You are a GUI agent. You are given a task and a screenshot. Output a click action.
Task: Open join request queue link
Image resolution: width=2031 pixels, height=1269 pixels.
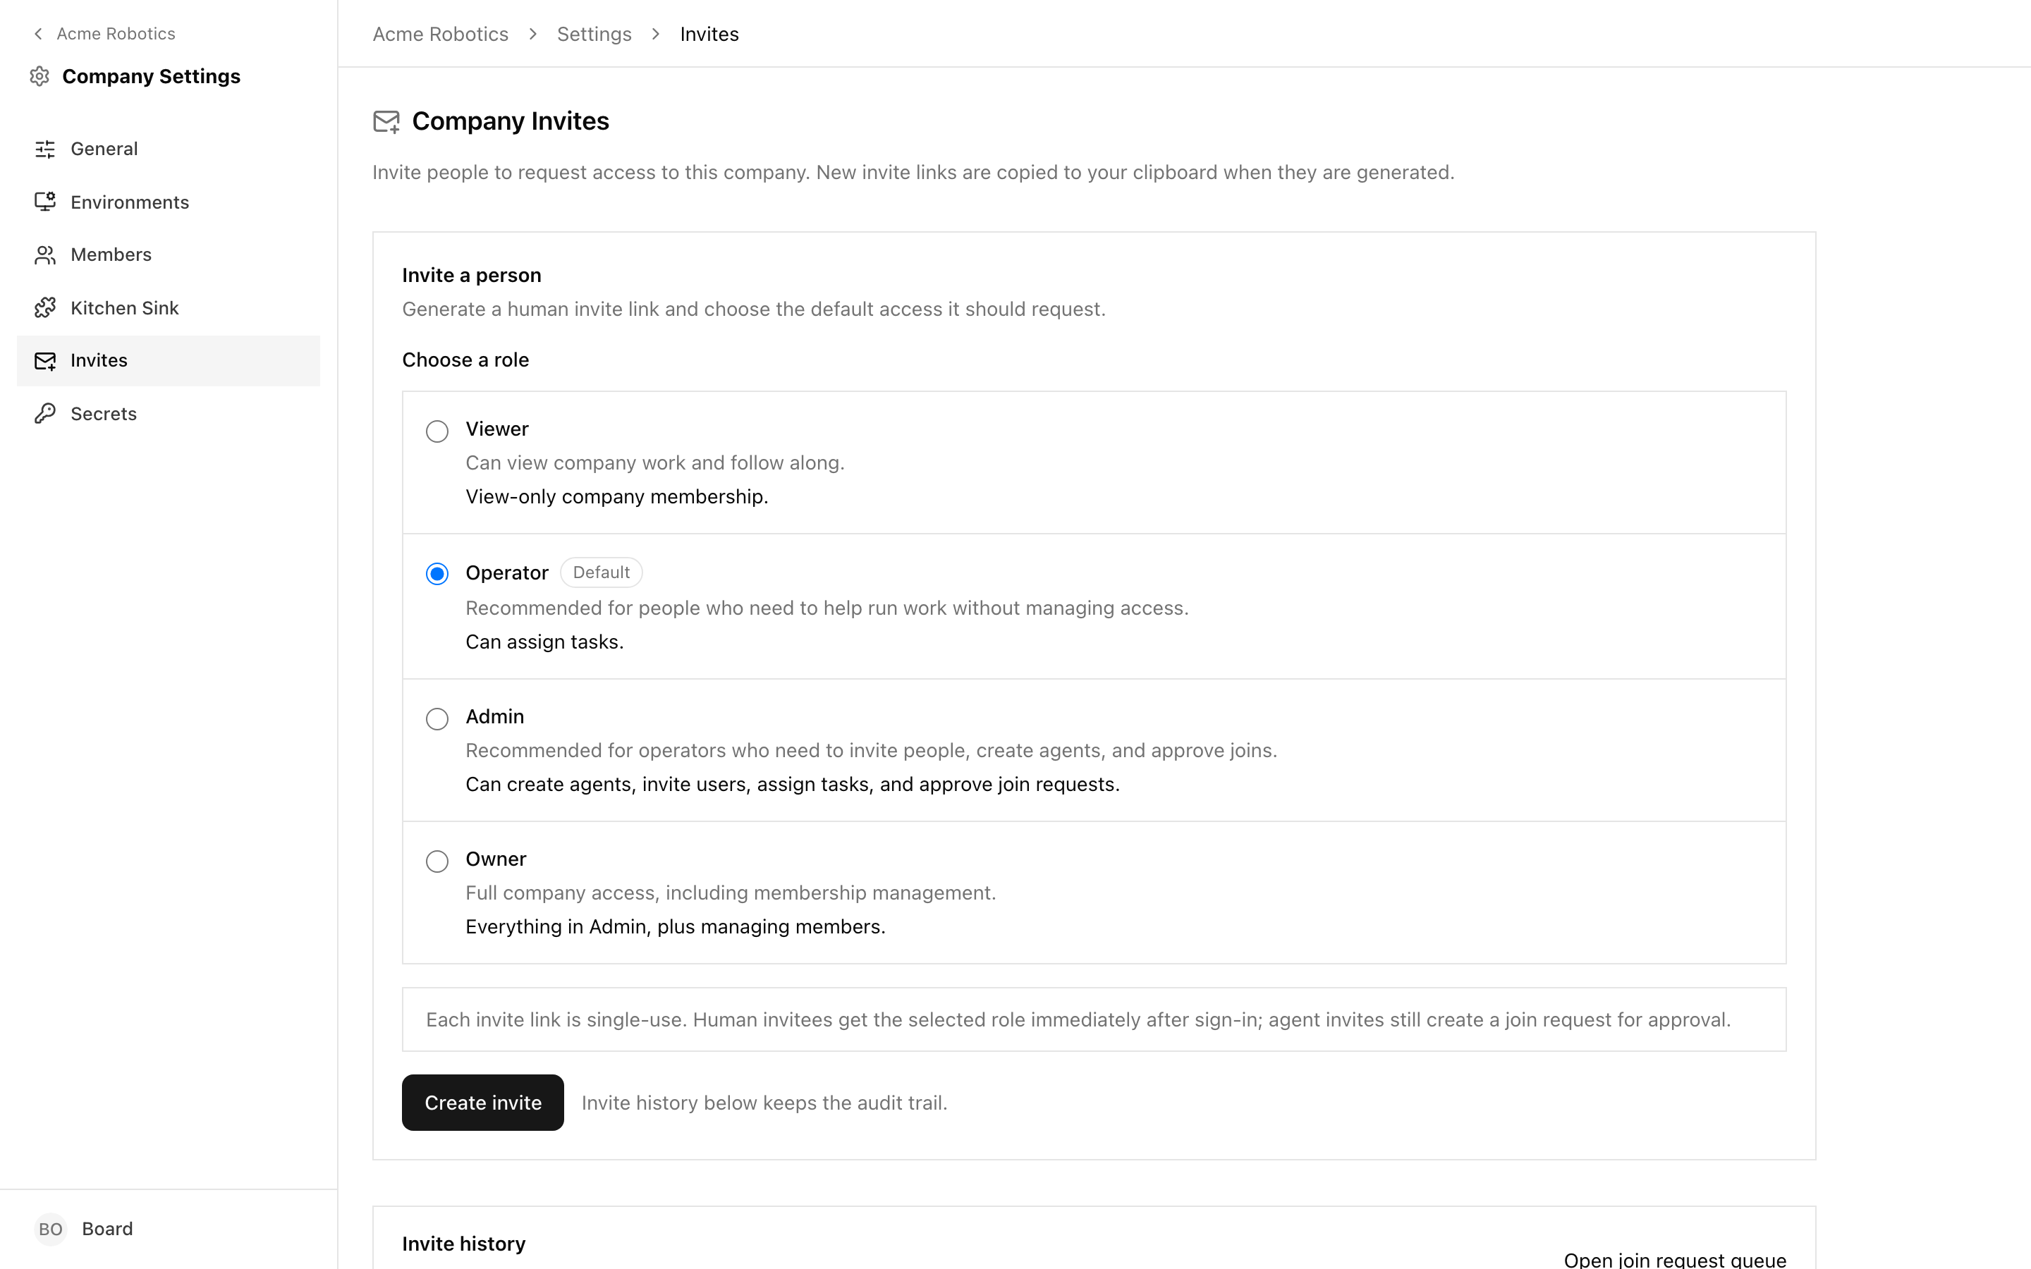[1674, 1259]
